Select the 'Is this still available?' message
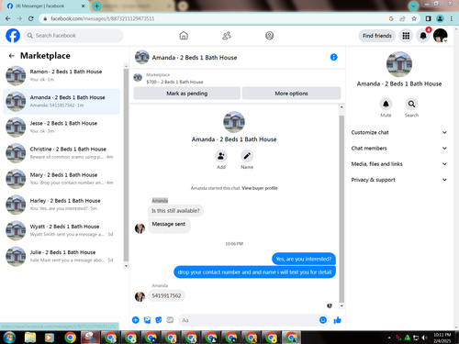 175,211
